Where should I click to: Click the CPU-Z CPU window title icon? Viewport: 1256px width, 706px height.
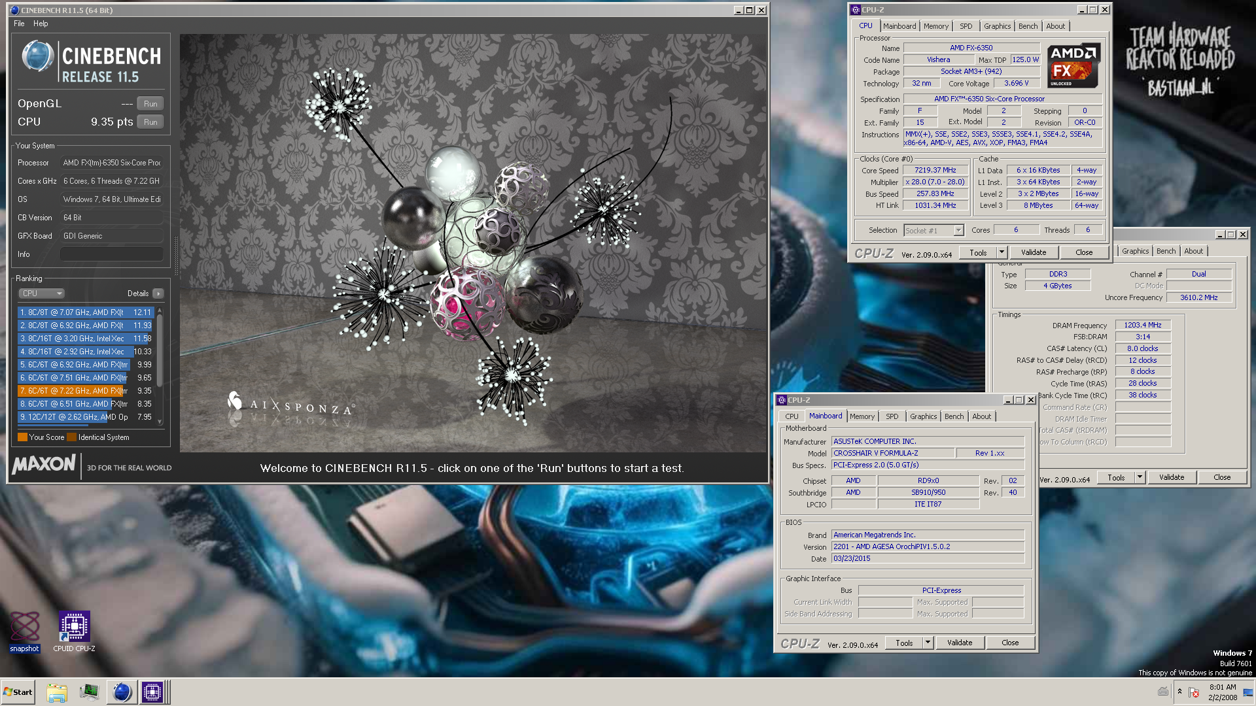[855, 10]
